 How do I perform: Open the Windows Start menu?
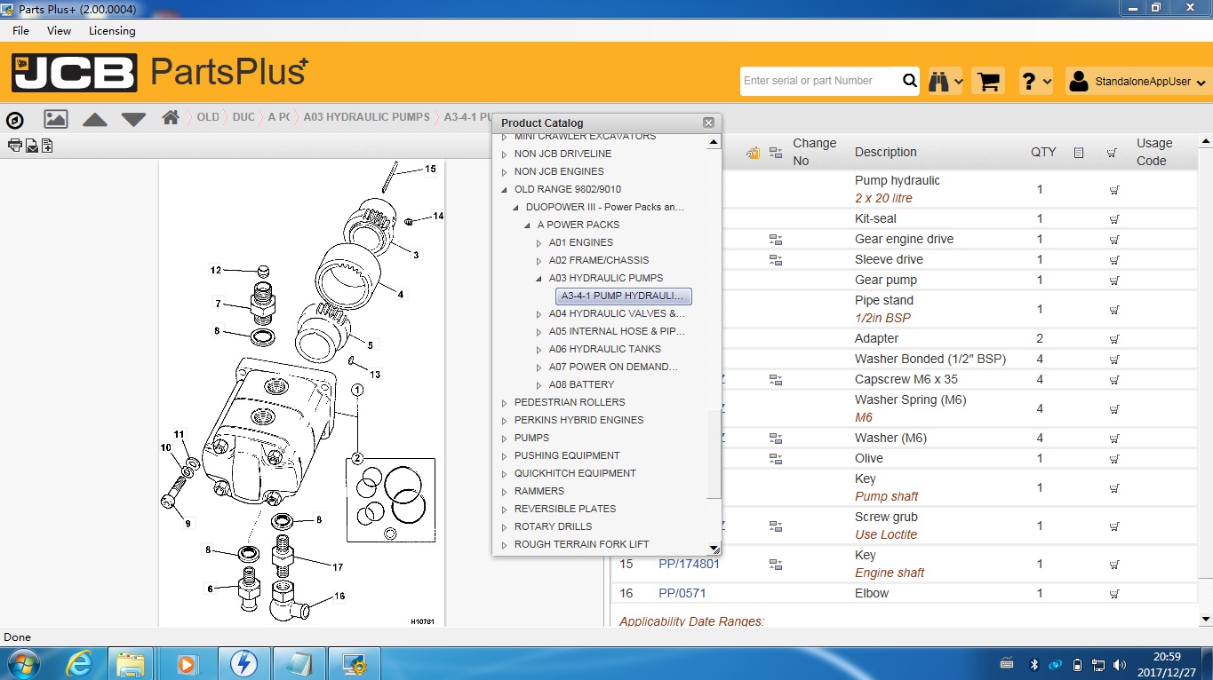22,663
